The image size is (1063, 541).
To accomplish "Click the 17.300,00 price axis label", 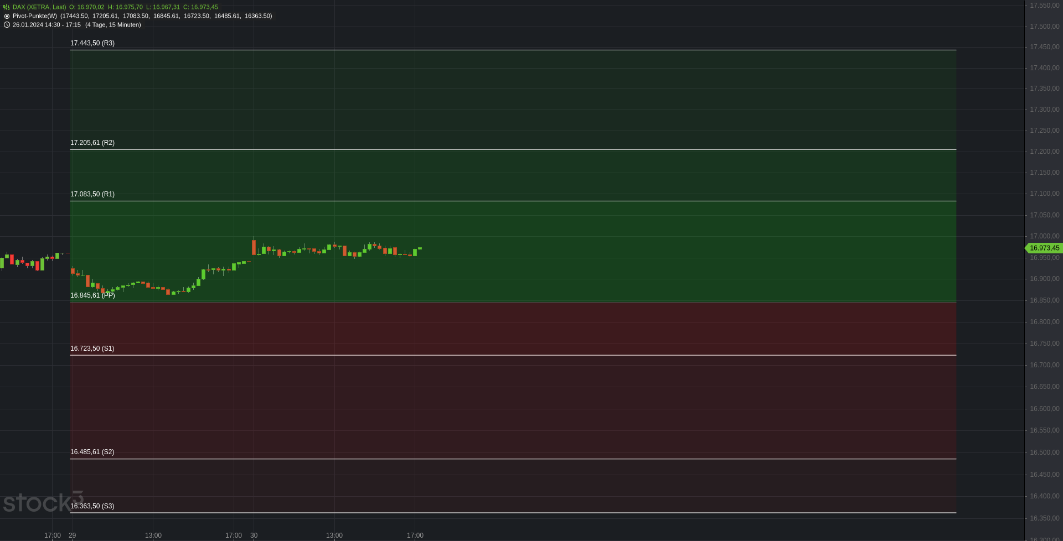I will click(x=1044, y=110).
